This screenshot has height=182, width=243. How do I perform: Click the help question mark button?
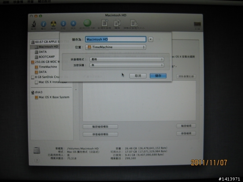(x=37, y=160)
